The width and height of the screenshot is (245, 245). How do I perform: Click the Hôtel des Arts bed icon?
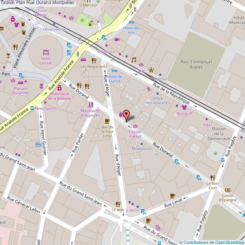click(x=132, y=22)
